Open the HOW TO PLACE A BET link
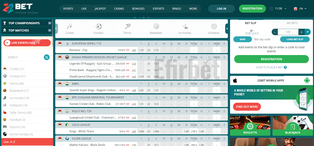 [x=269, y=67]
